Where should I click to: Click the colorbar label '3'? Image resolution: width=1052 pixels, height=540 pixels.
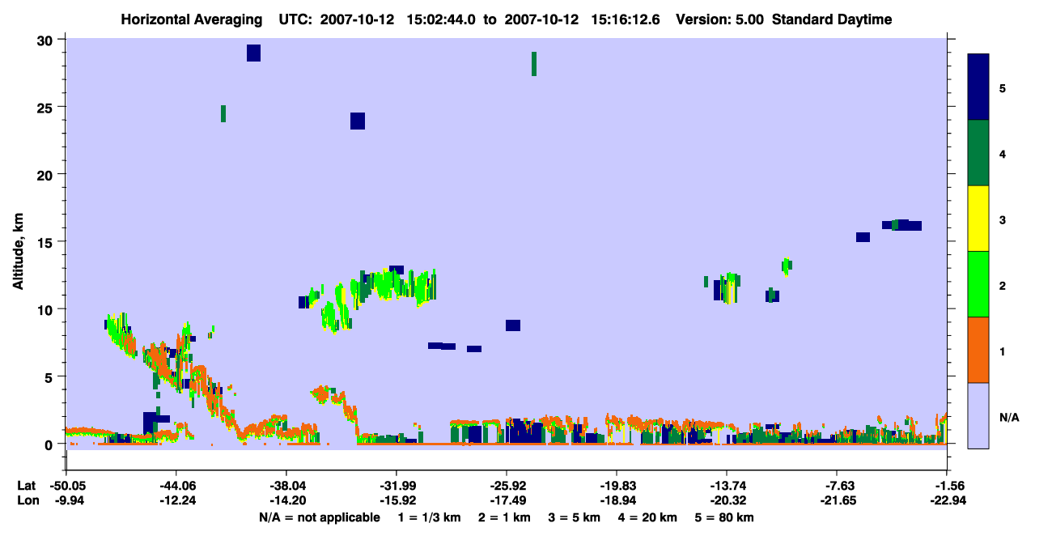coord(1002,219)
